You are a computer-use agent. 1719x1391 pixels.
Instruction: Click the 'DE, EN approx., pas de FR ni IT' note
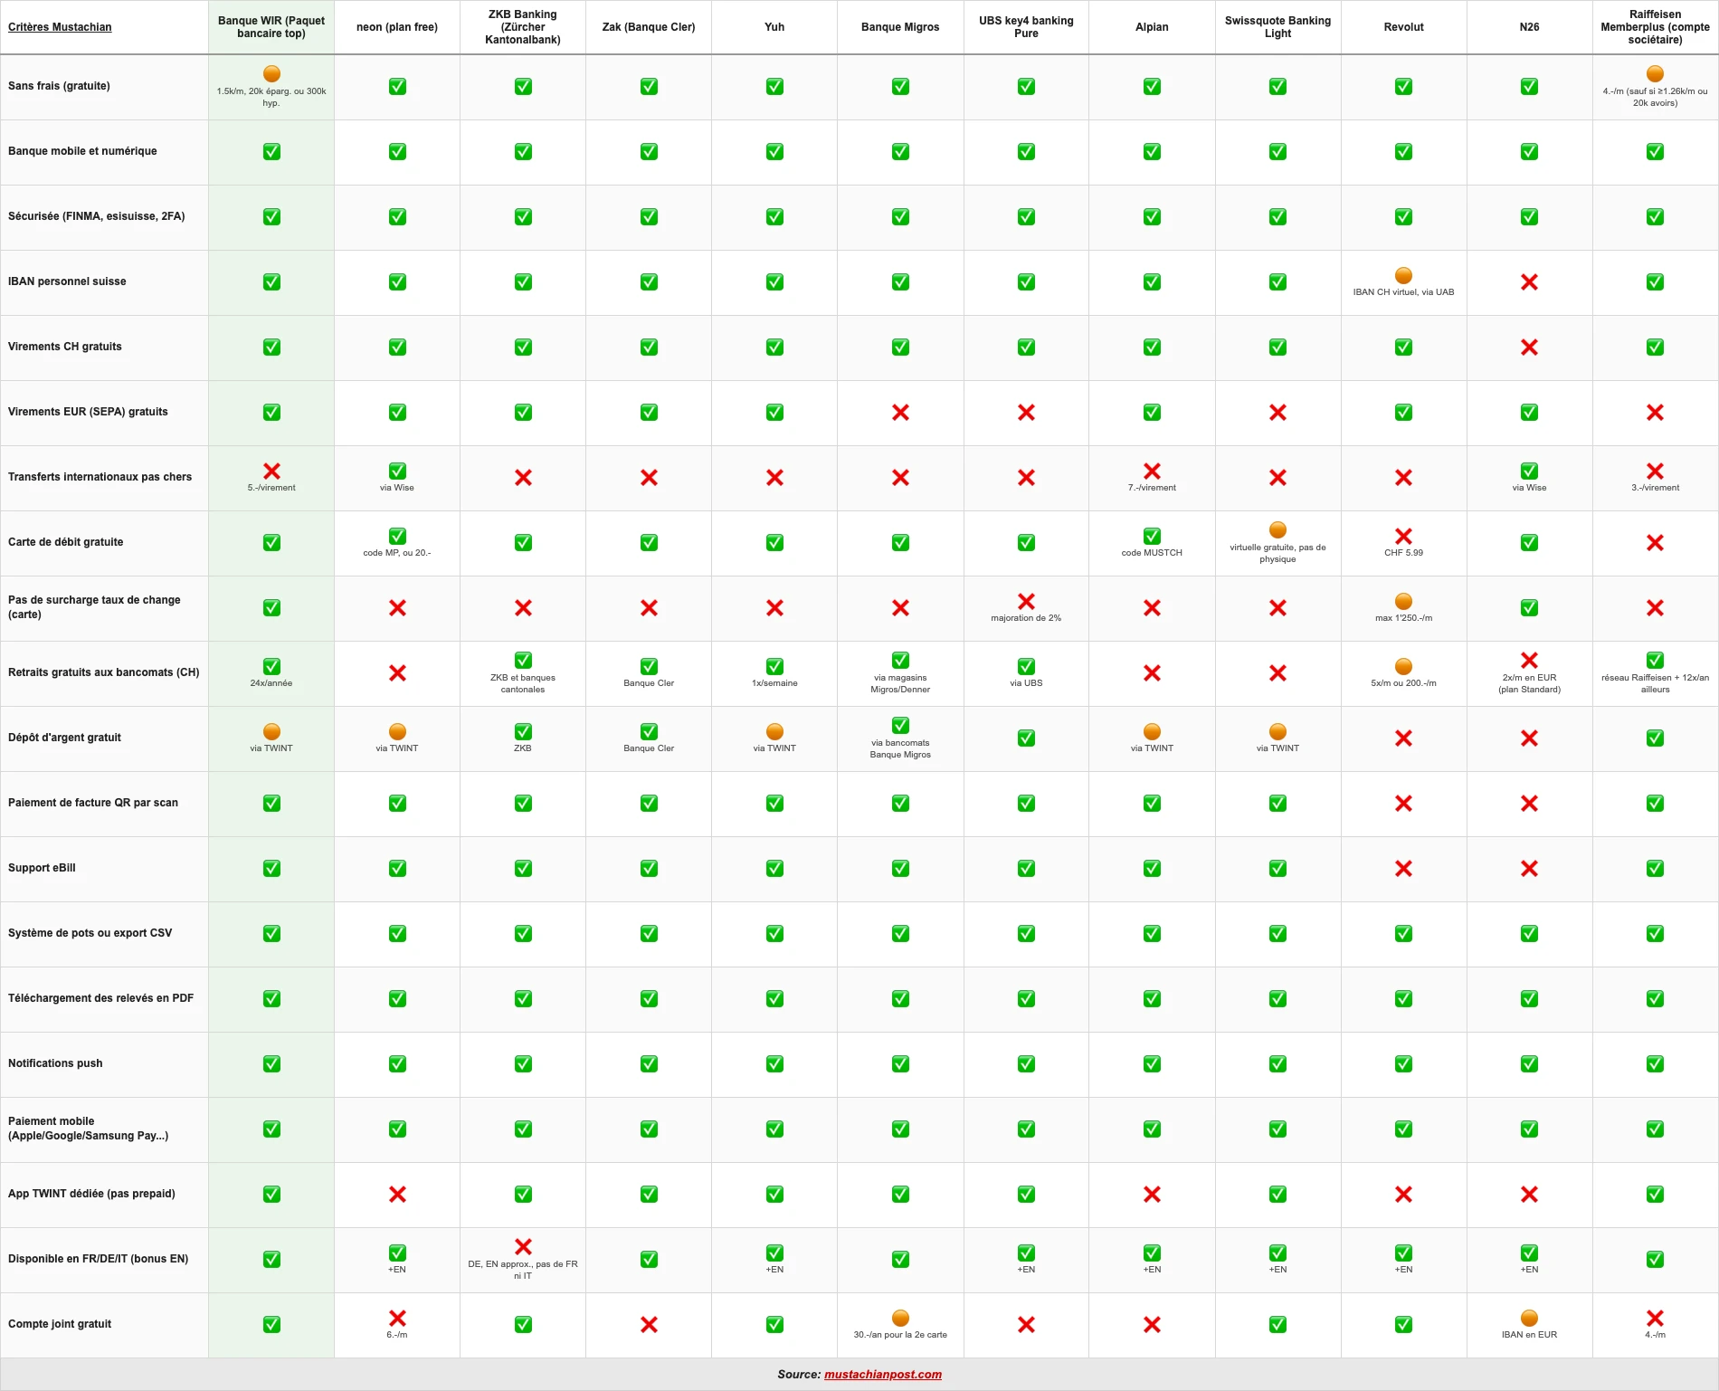[x=523, y=1270]
